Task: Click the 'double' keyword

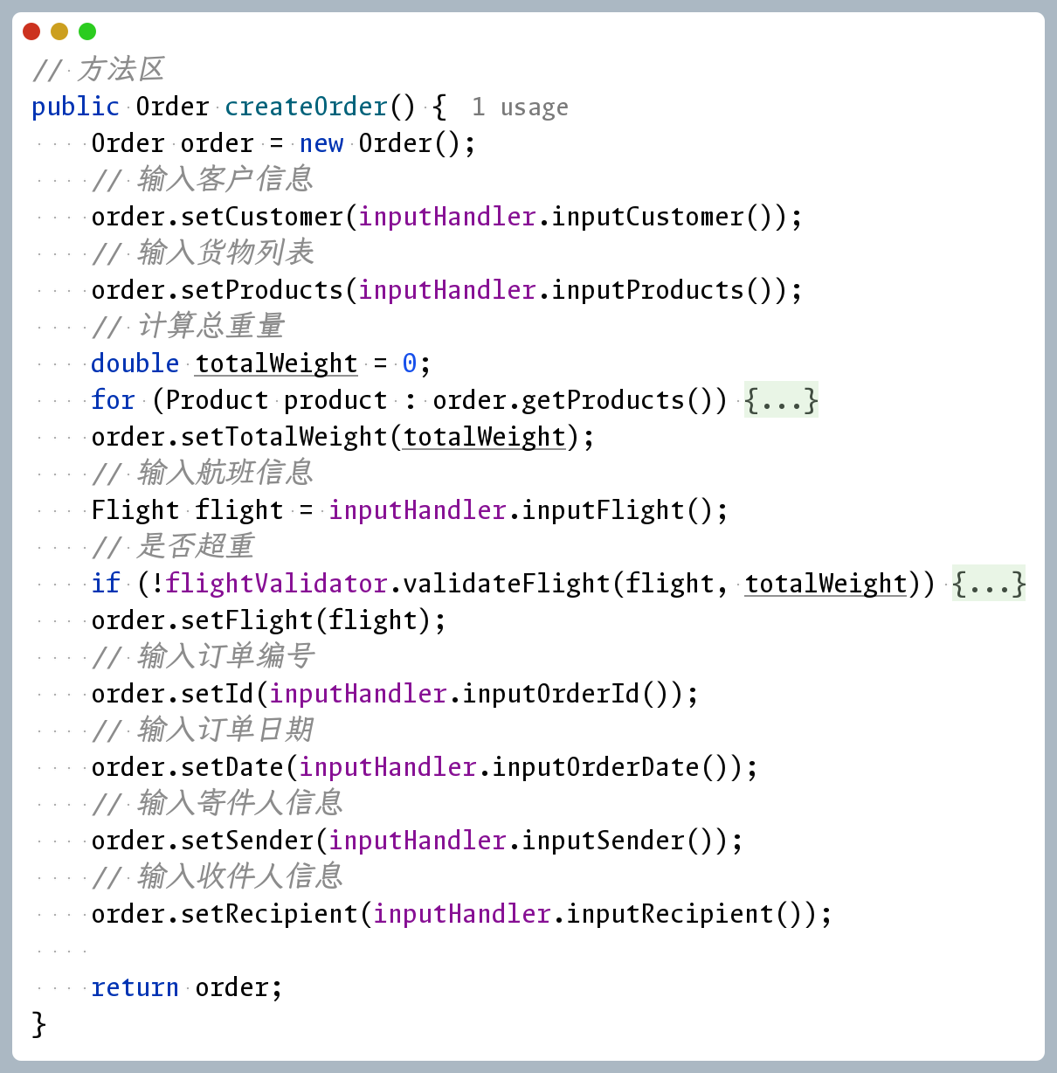Action: [x=135, y=363]
